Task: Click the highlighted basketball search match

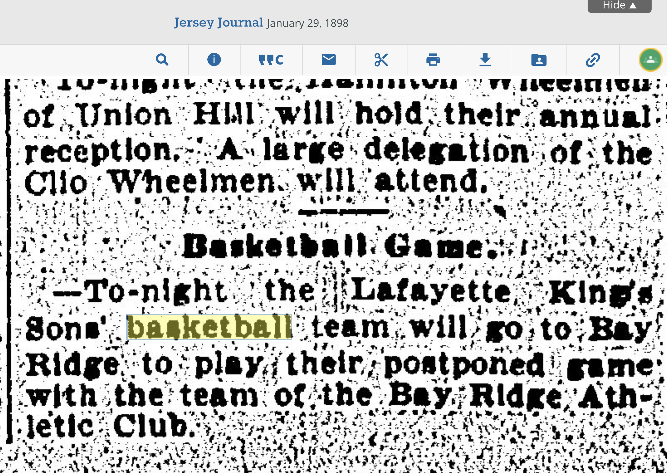Action: coord(209,327)
